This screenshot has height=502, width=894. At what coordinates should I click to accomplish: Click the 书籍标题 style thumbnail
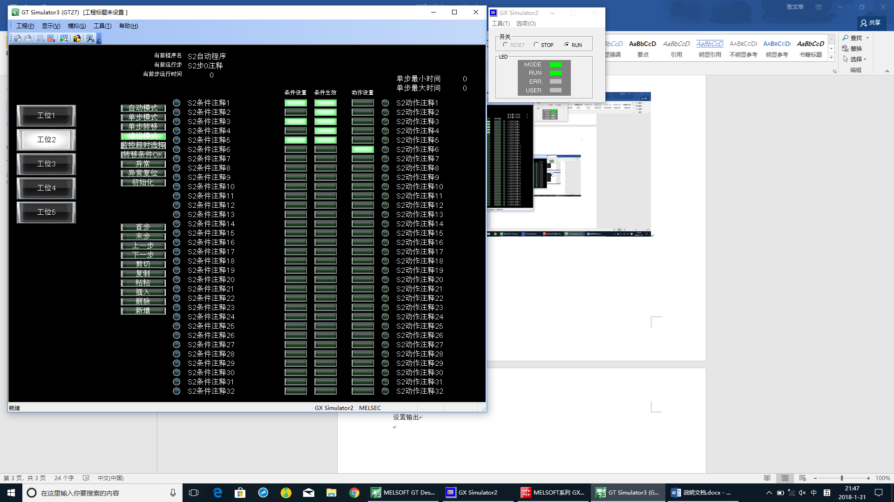(811, 48)
